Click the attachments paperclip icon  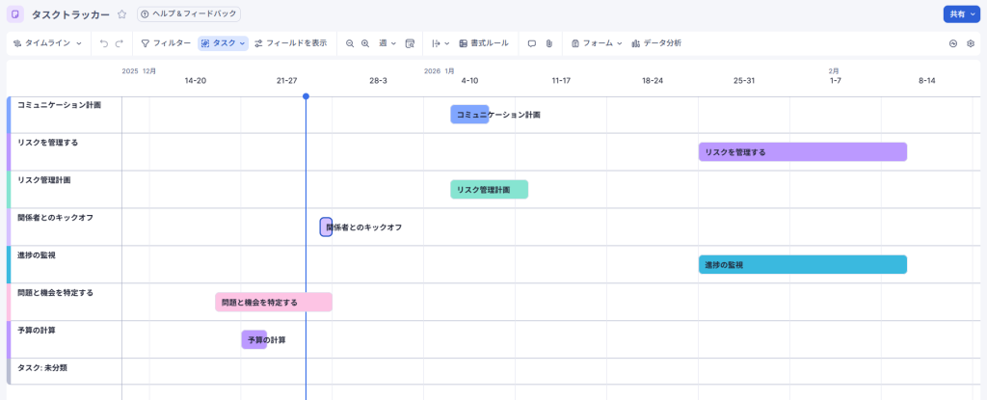tap(548, 43)
